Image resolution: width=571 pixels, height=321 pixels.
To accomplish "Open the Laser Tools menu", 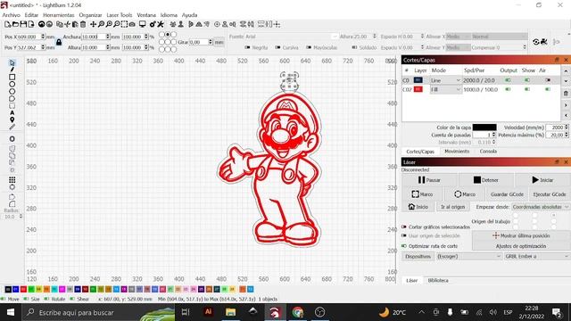I will click(119, 15).
